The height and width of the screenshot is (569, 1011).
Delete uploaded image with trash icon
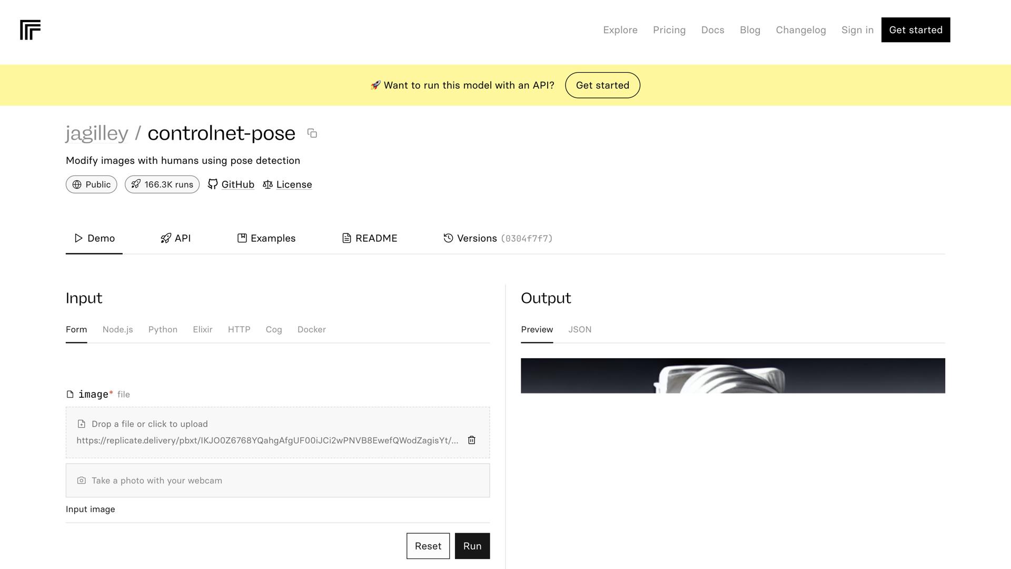[472, 440]
